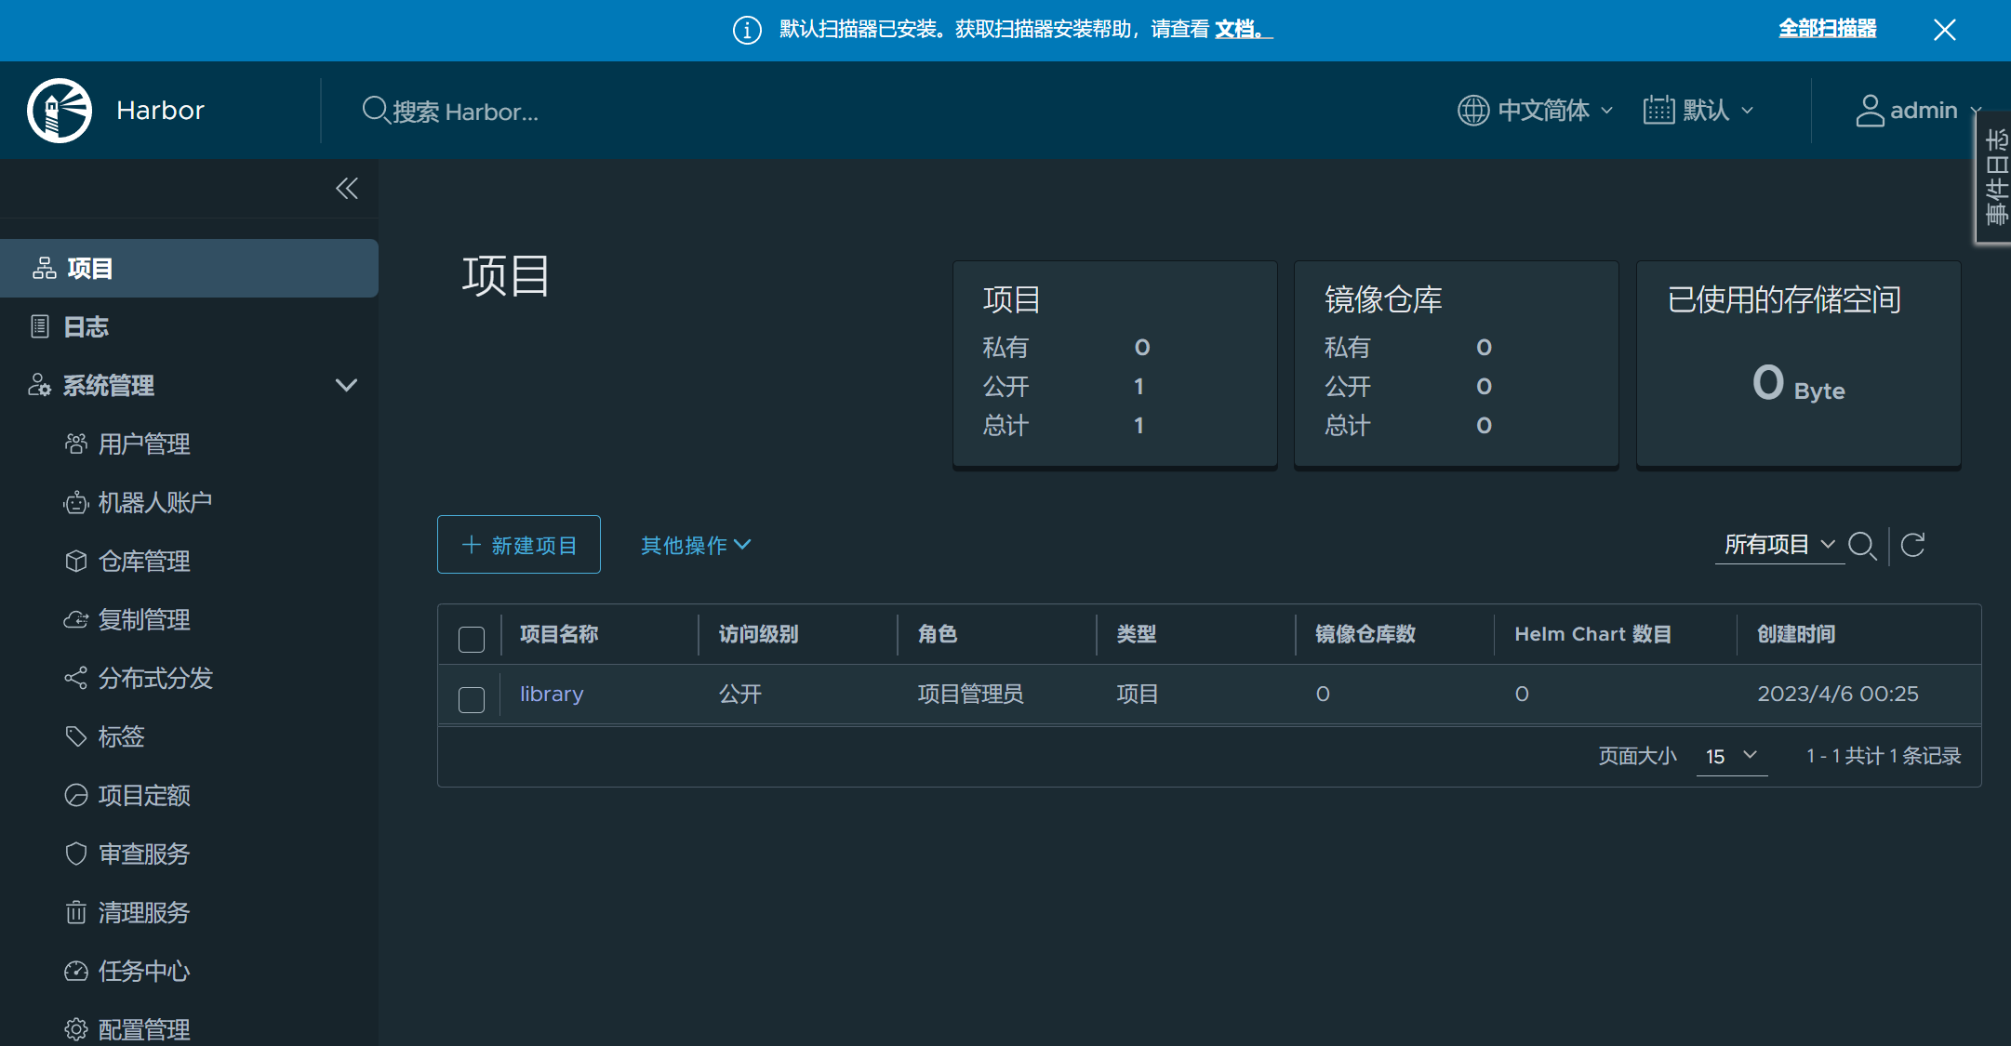
Task: Open the 事件日志 side tab
Action: pos(1994,178)
